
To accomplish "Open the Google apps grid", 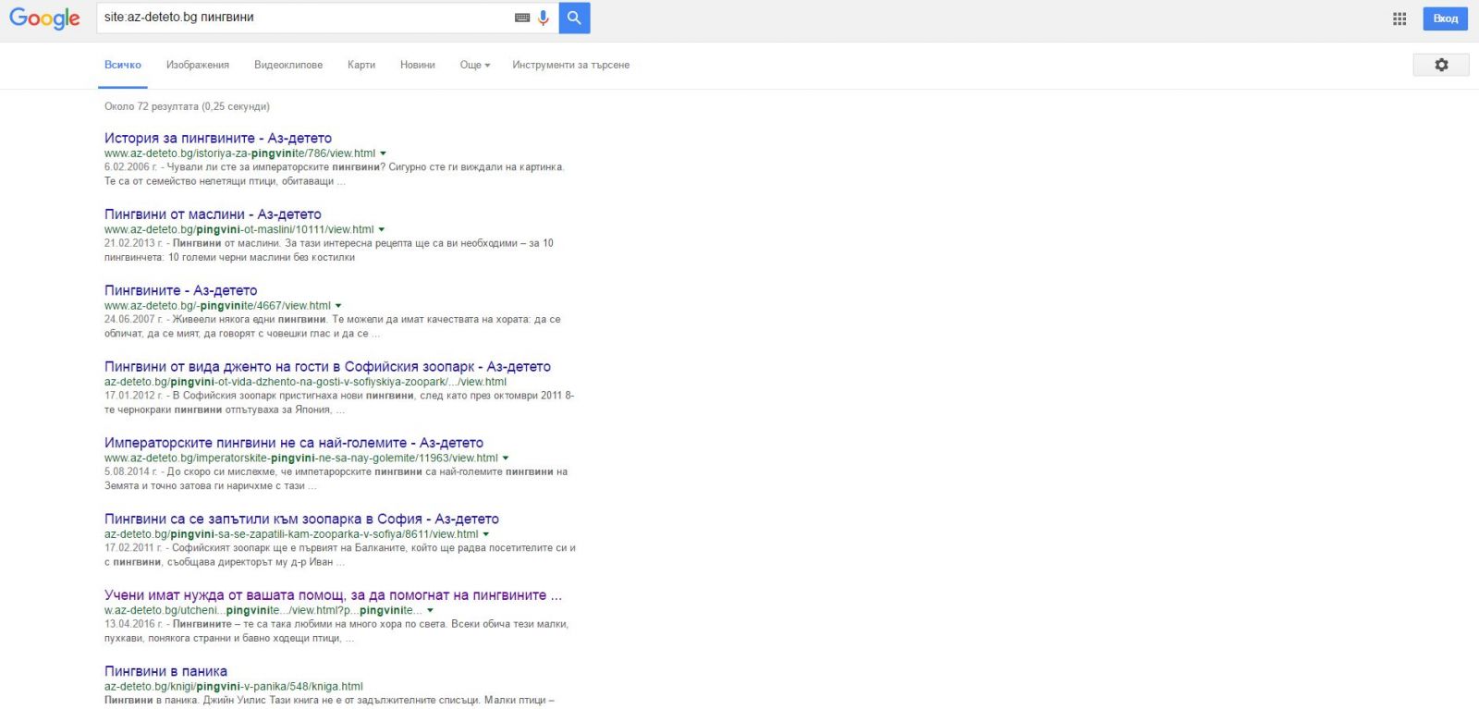I will [x=1400, y=18].
